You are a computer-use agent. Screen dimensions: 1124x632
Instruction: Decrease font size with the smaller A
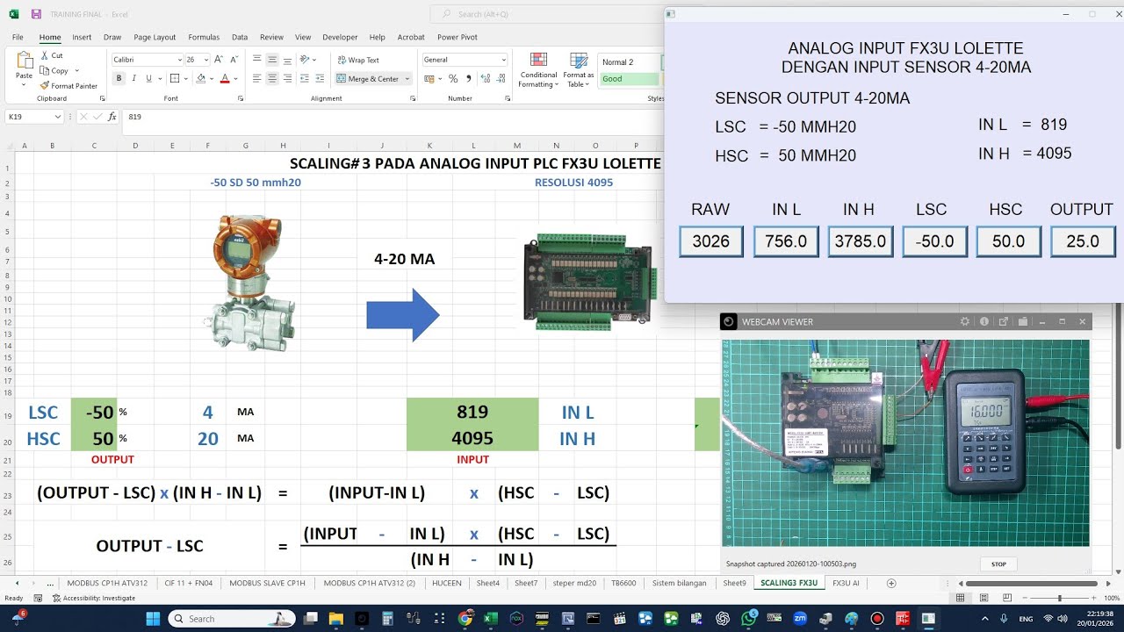pos(234,60)
